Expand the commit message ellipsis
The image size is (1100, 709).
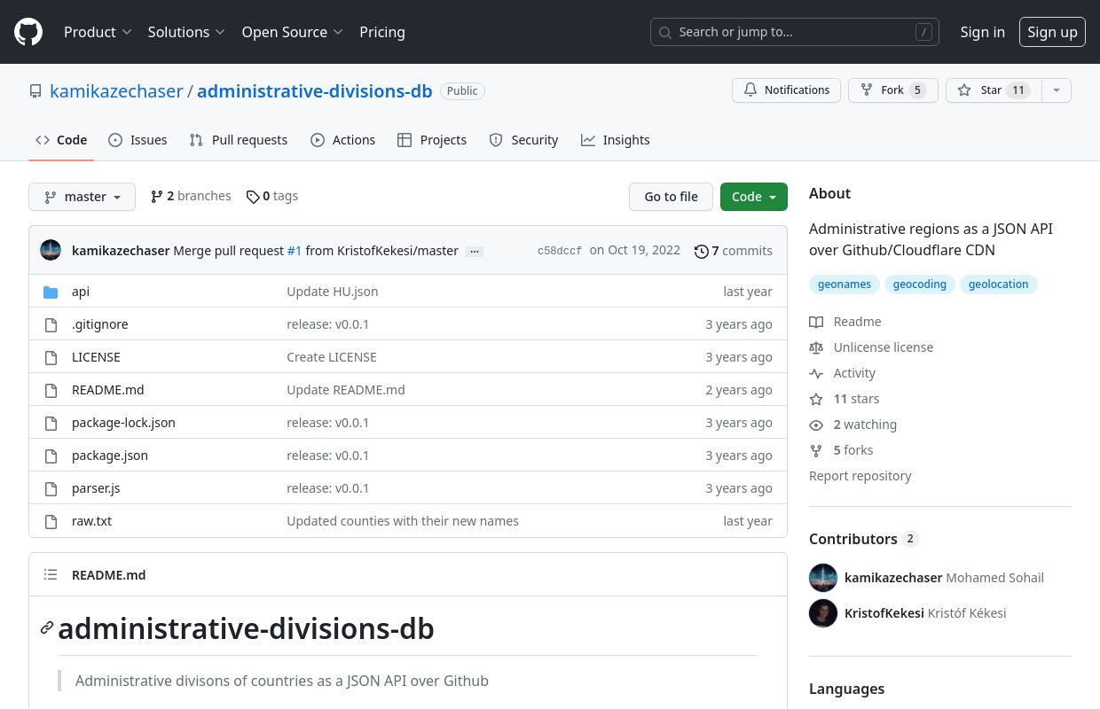click(x=475, y=251)
